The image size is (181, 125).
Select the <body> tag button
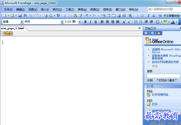pyautogui.click(x=8, y=34)
